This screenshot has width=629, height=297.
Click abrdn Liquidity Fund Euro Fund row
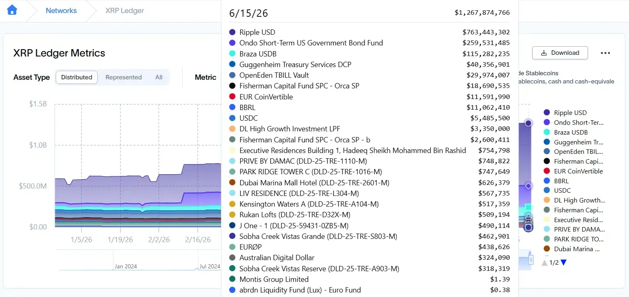[x=369, y=290]
